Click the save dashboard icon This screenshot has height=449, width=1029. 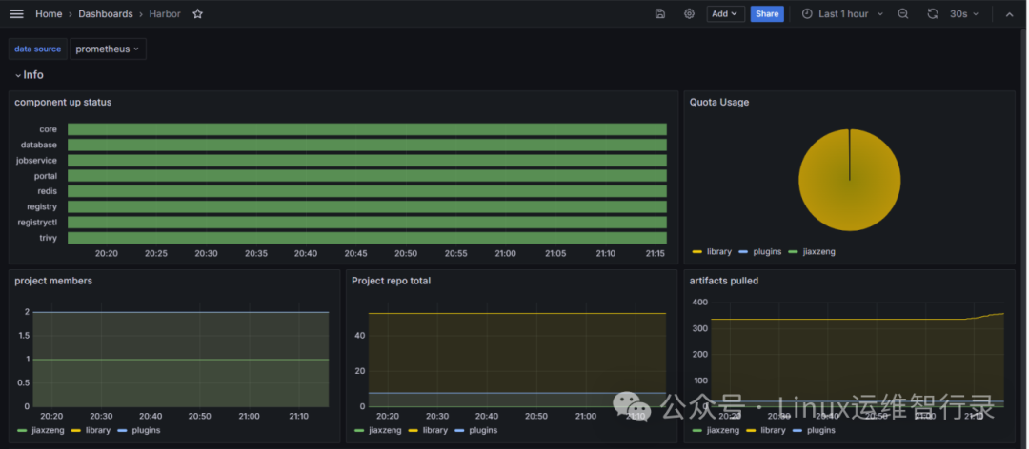click(660, 14)
